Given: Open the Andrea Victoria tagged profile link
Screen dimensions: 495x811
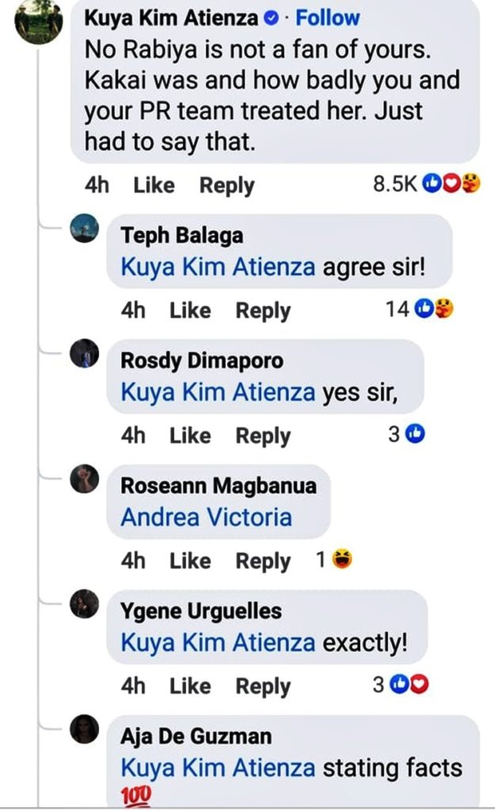Looking at the screenshot, I should (x=206, y=517).
